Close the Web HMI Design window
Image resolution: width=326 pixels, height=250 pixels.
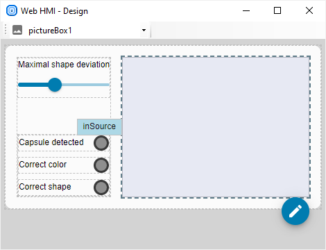309,10
